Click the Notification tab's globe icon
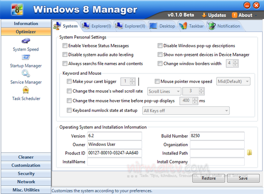 (212, 26)
